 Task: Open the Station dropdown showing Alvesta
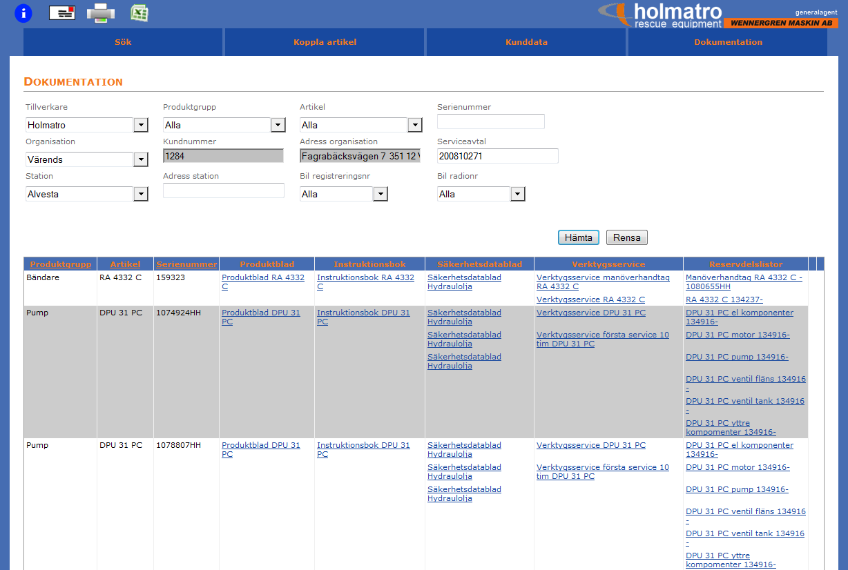[x=140, y=194]
